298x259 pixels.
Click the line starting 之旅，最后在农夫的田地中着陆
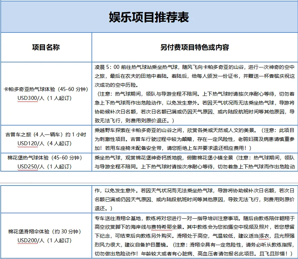pyautogui.click(x=195, y=76)
